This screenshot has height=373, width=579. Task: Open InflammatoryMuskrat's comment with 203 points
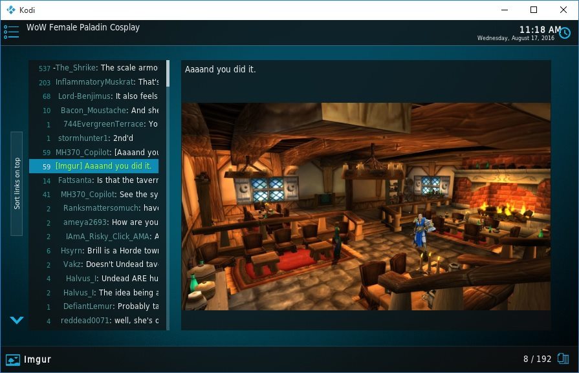pos(97,82)
